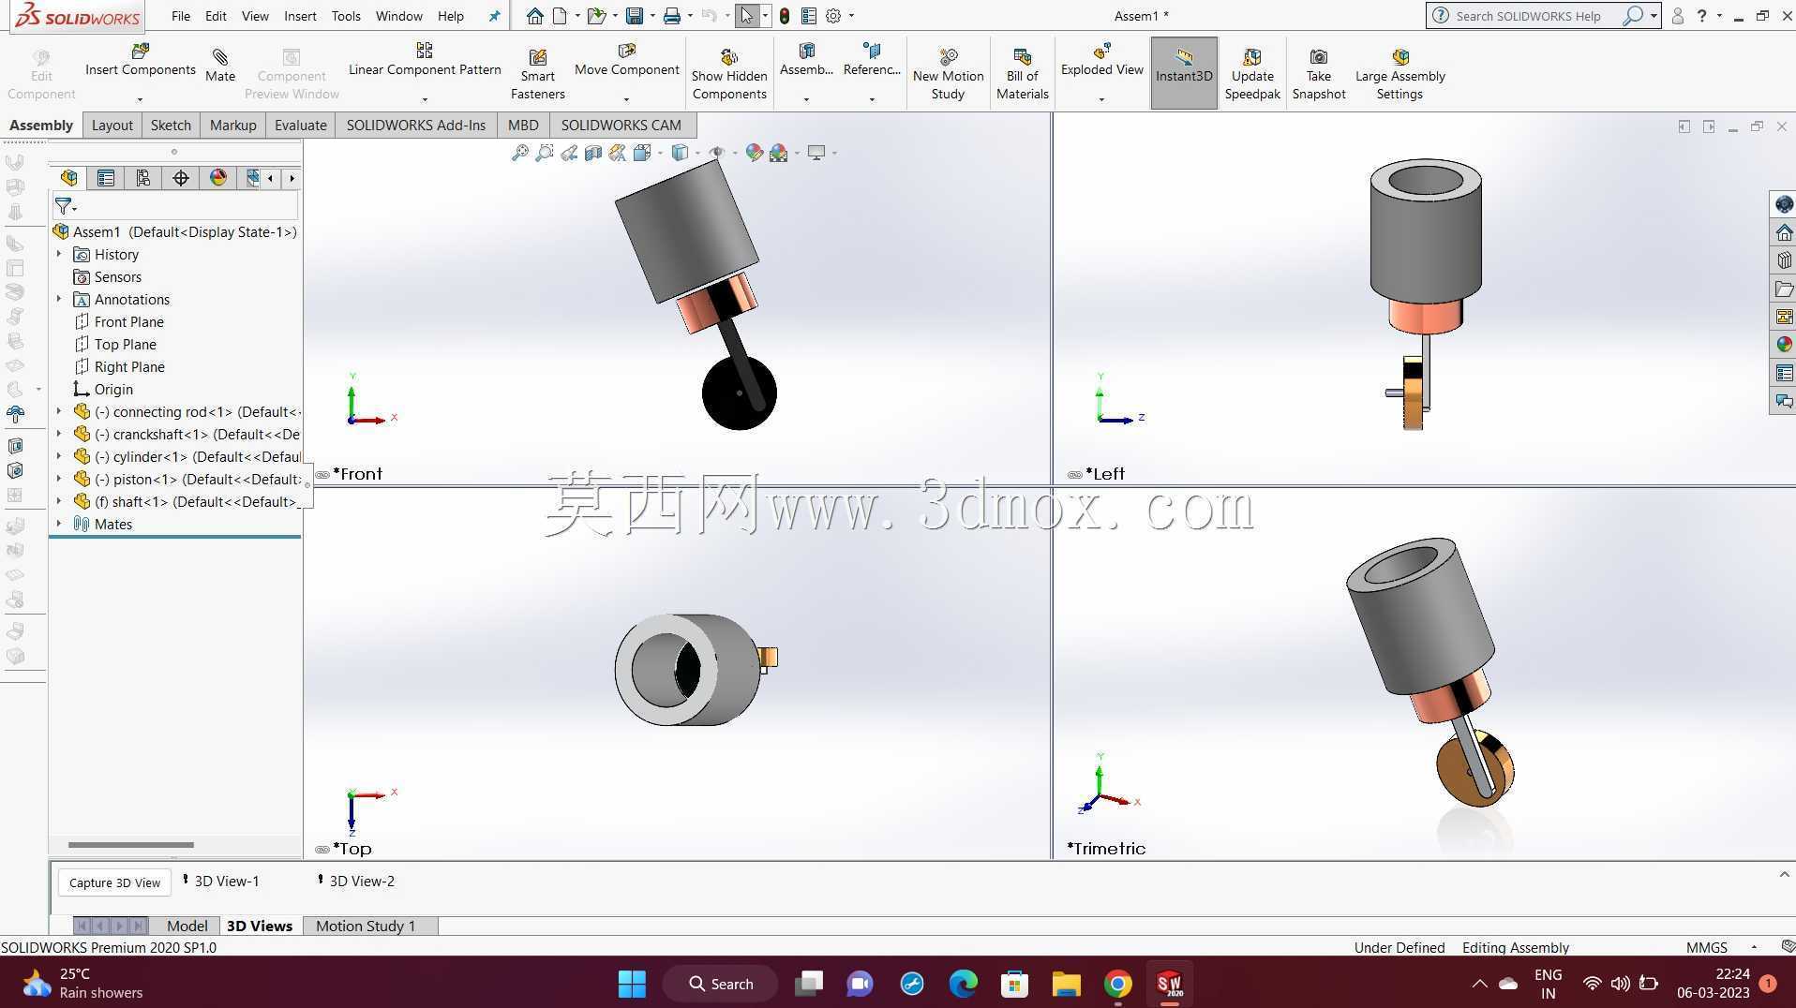Switch to the Evaluate tab
The width and height of the screenshot is (1796, 1008).
[300, 125]
